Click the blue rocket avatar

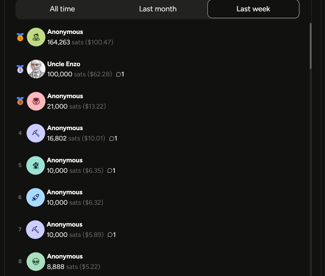(36, 197)
